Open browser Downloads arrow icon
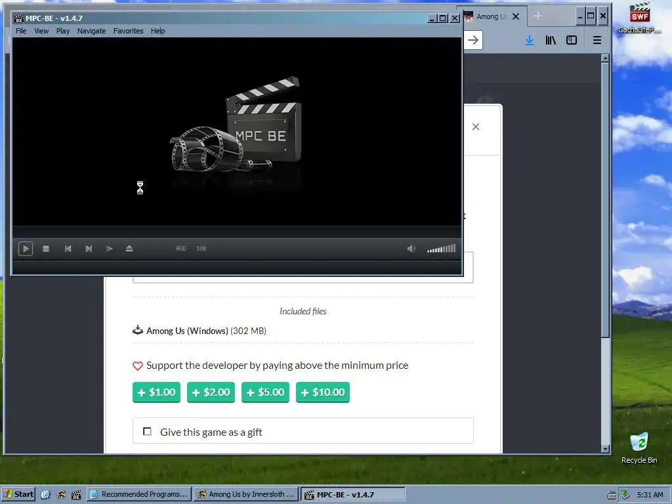 click(x=530, y=40)
